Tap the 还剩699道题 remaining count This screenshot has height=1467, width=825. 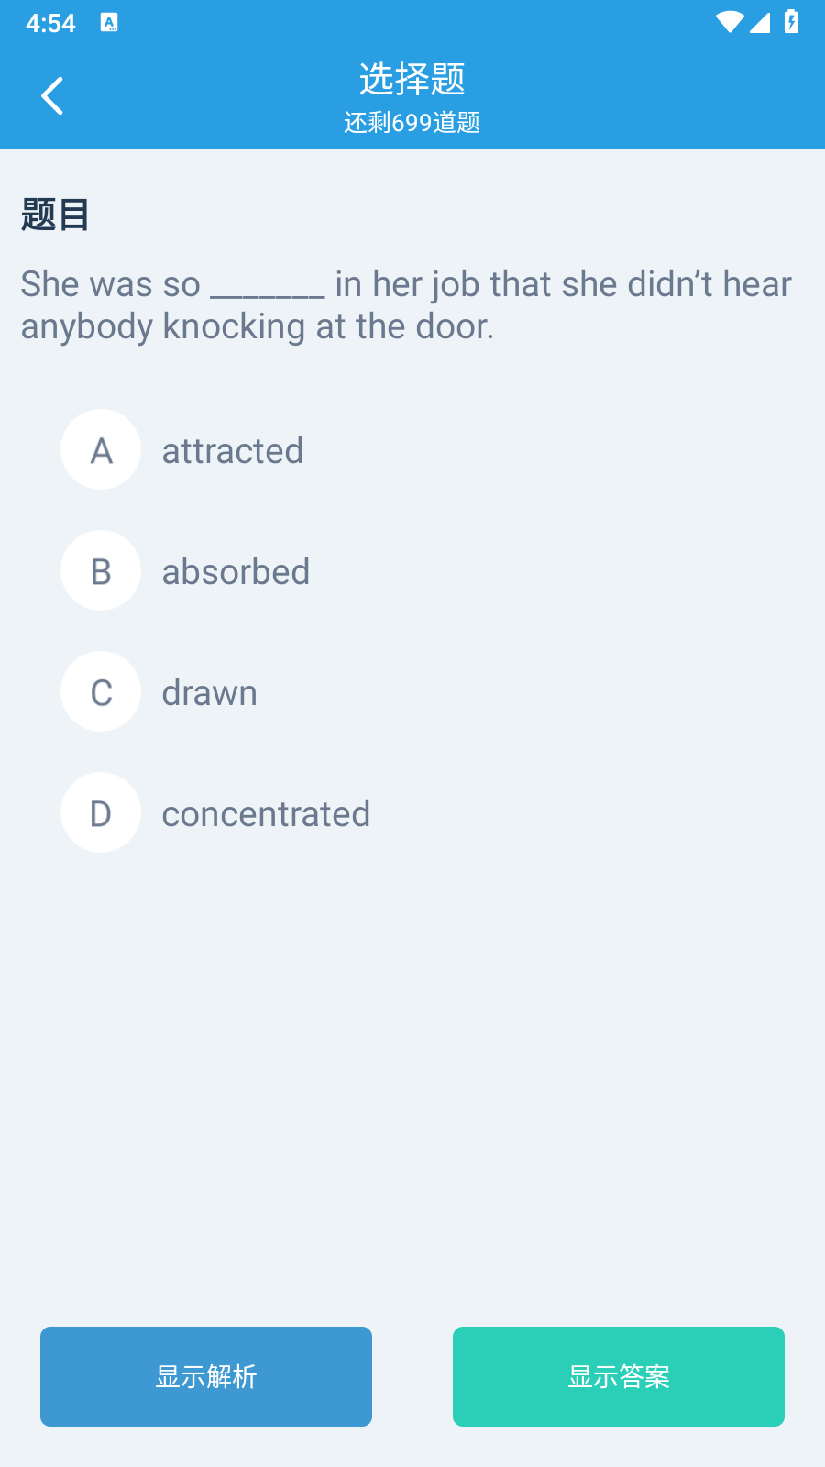click(x=412, y=122)
